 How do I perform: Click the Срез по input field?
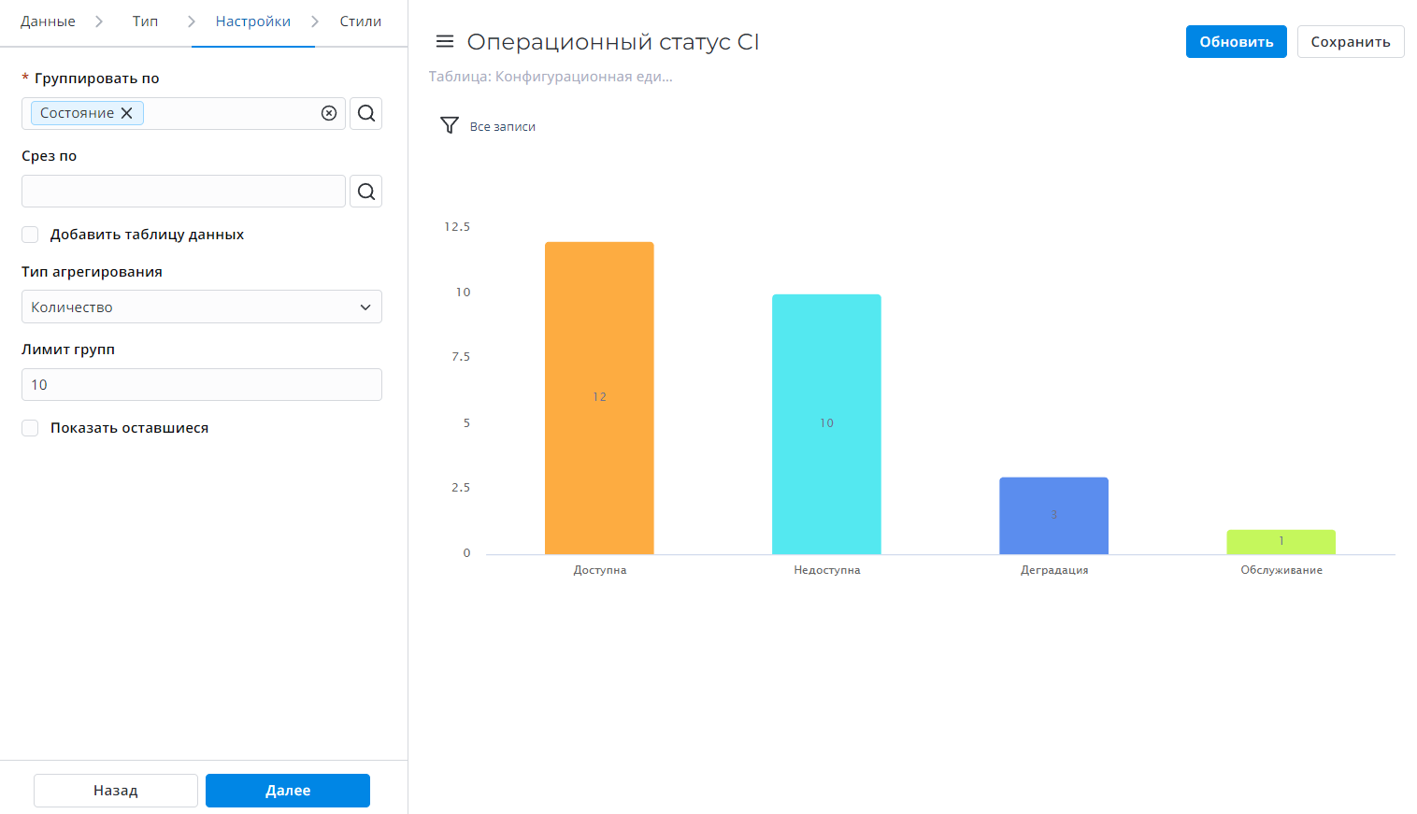183,192
